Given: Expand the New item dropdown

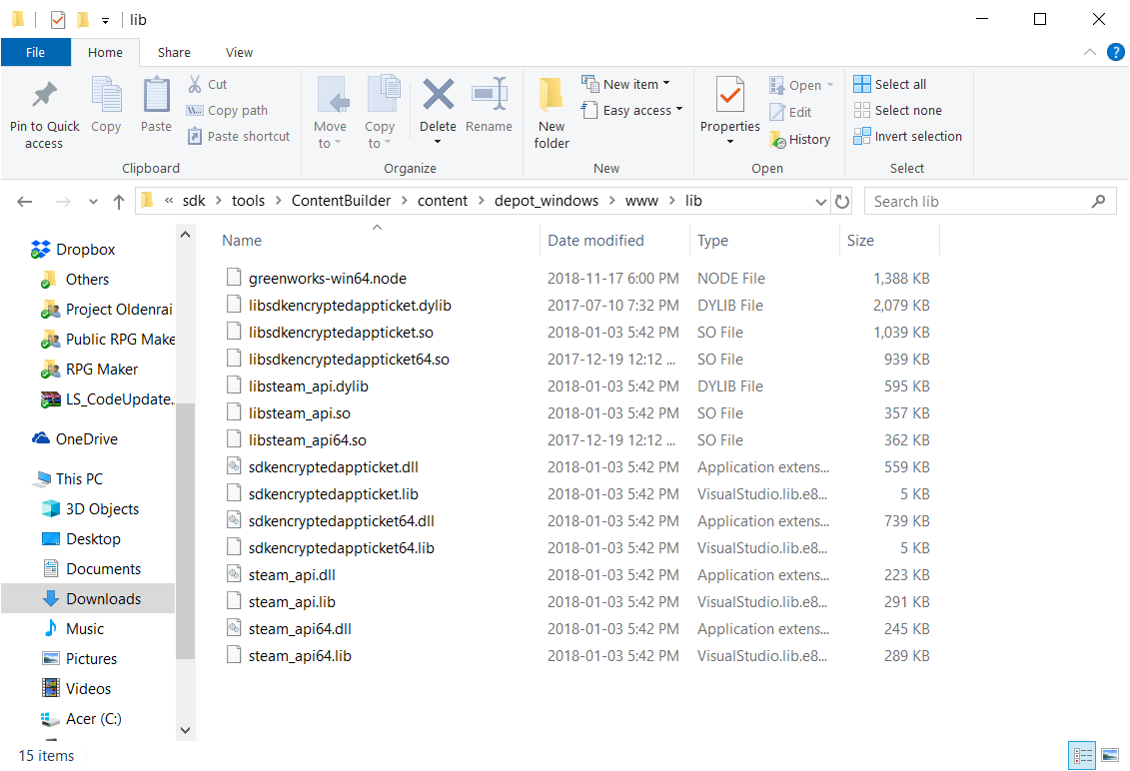Looking at the screenshot, I should tap(666, 84).
